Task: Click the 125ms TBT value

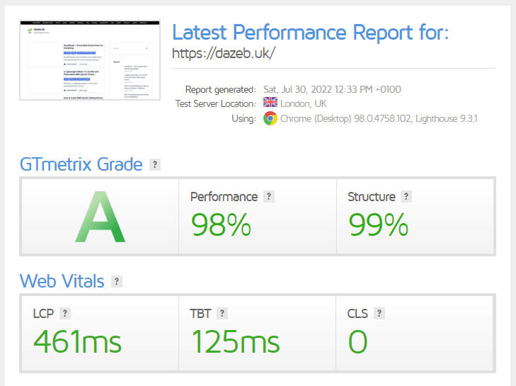Action: (x=236, y=341)
